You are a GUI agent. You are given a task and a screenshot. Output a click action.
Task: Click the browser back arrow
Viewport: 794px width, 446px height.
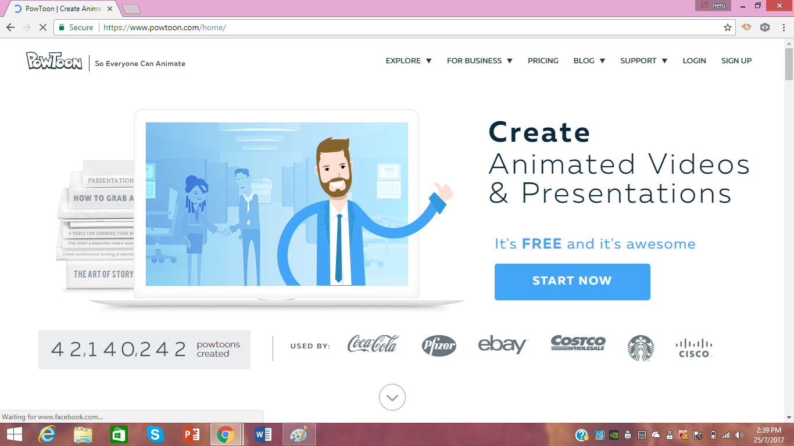10,27
